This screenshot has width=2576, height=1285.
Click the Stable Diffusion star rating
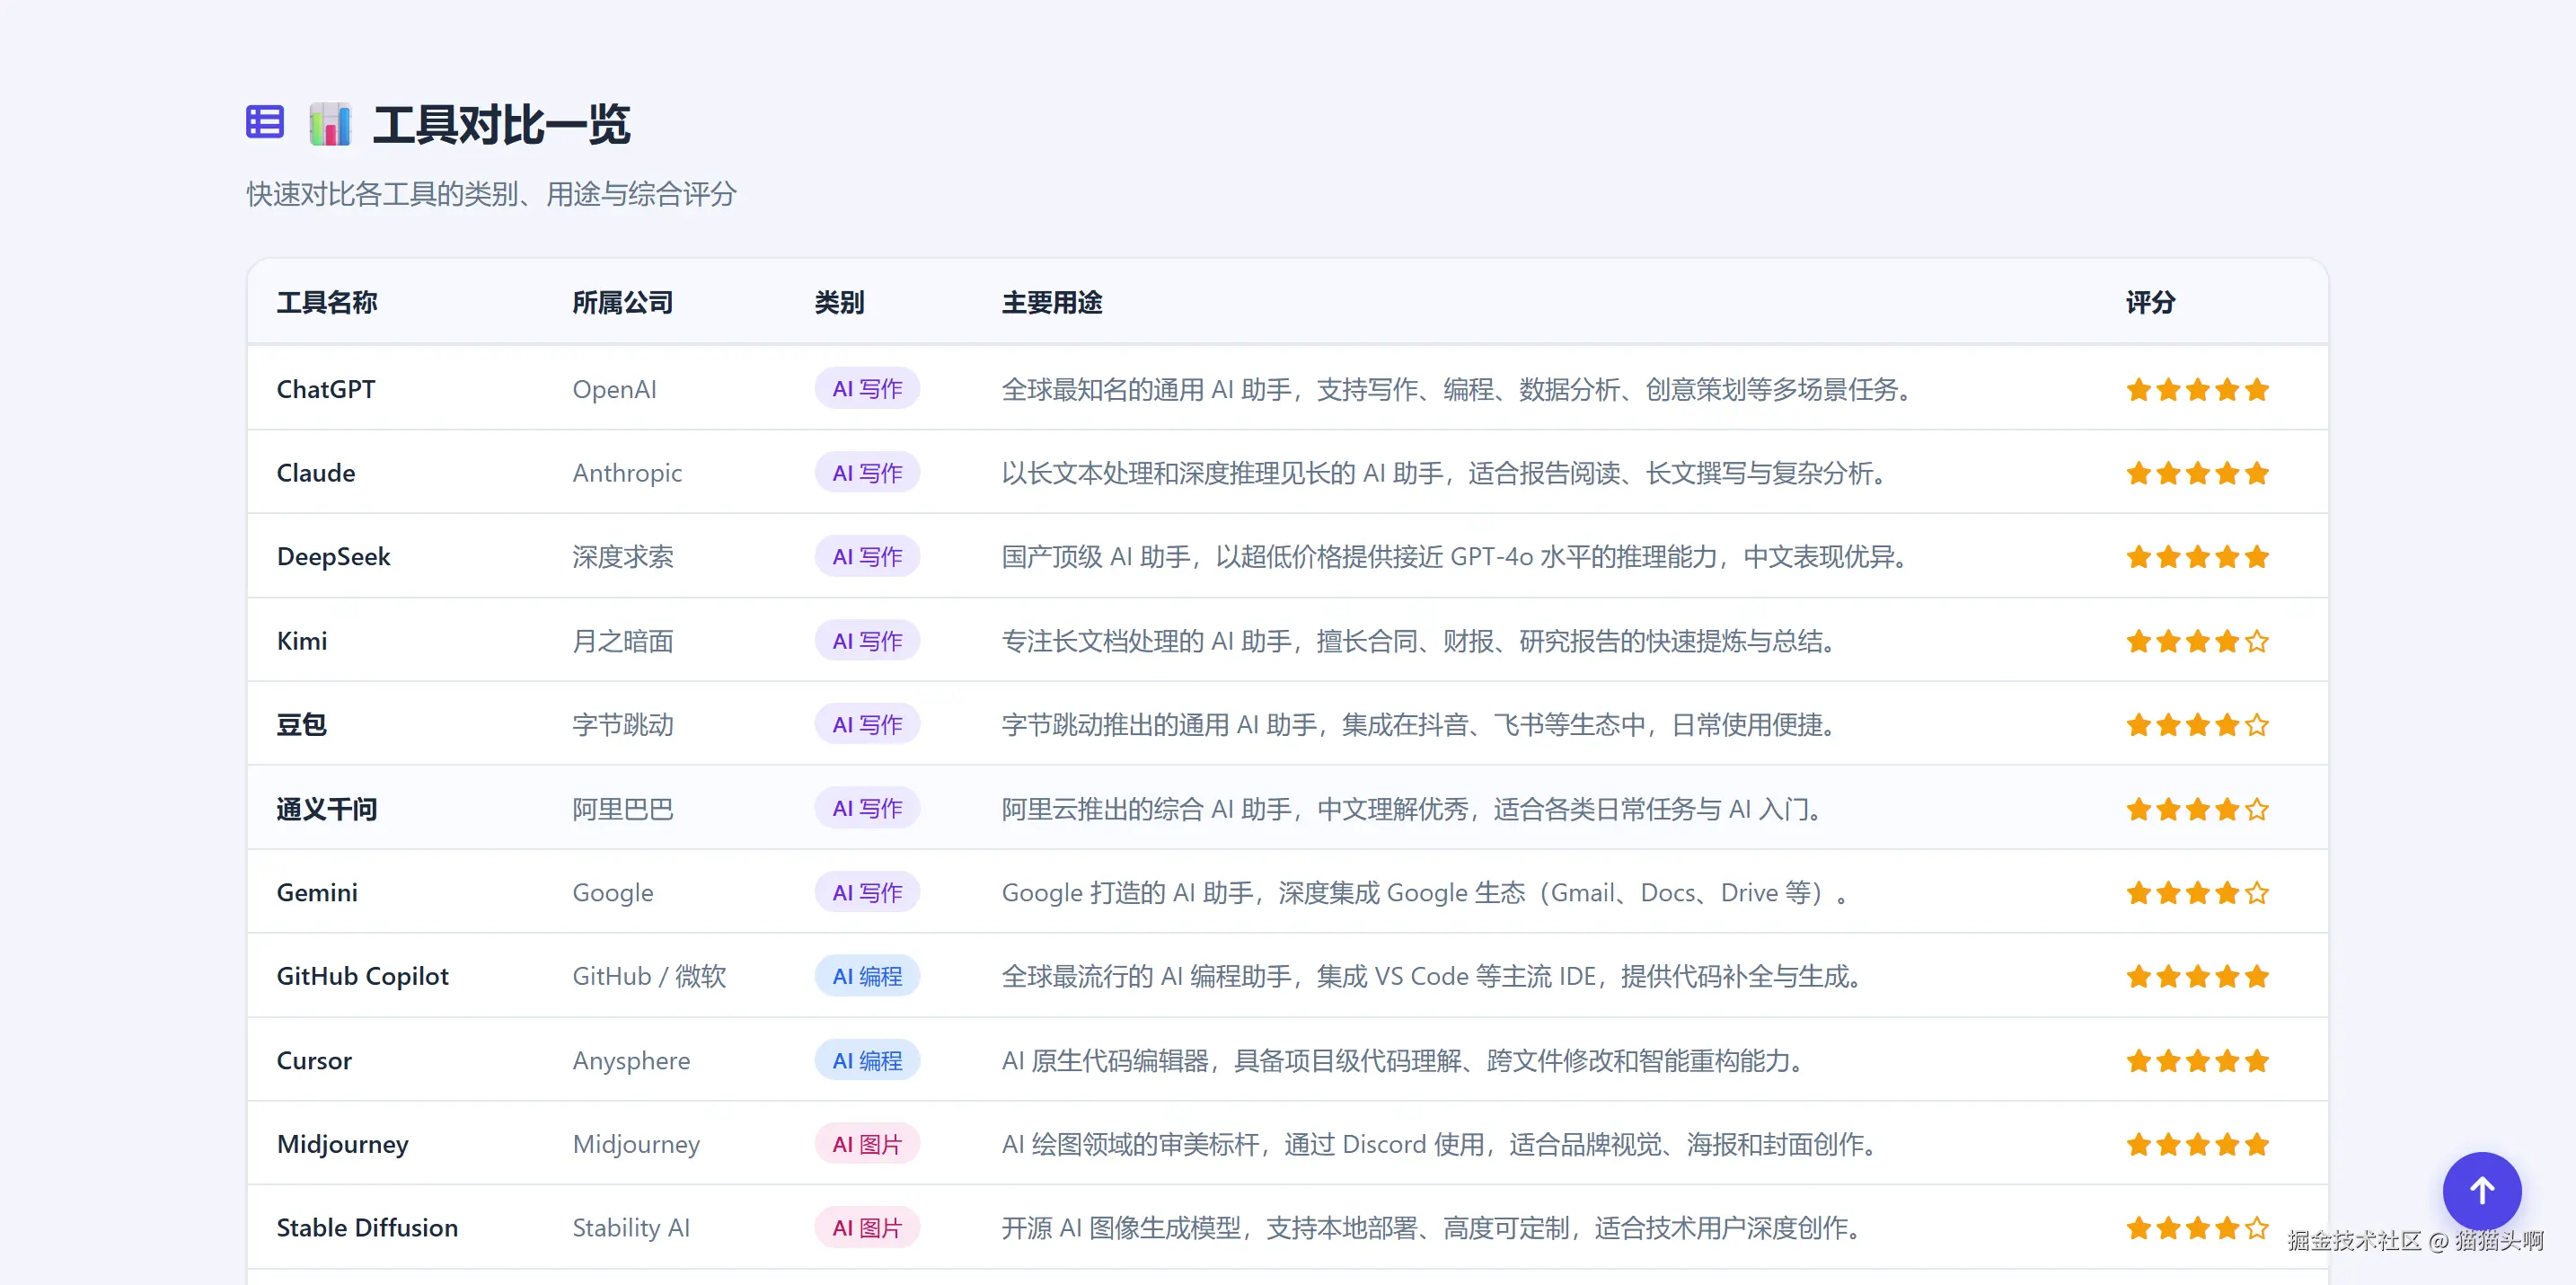tap(2197, 1228)
